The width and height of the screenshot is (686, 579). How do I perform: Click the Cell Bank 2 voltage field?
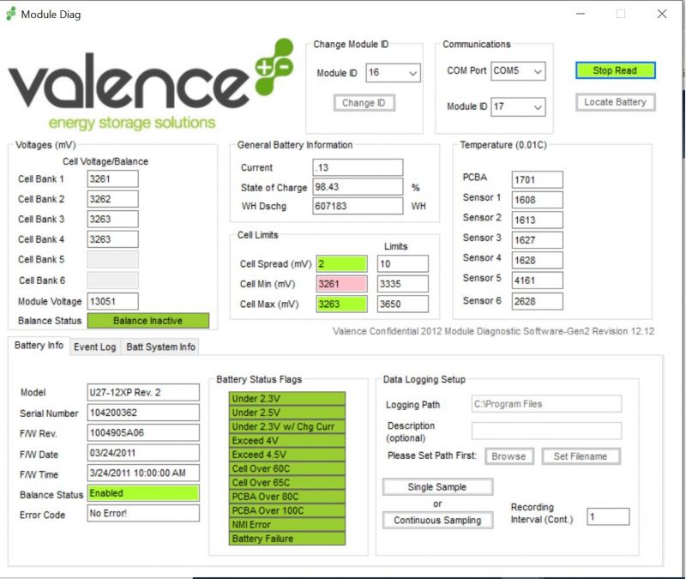[113, 199]
